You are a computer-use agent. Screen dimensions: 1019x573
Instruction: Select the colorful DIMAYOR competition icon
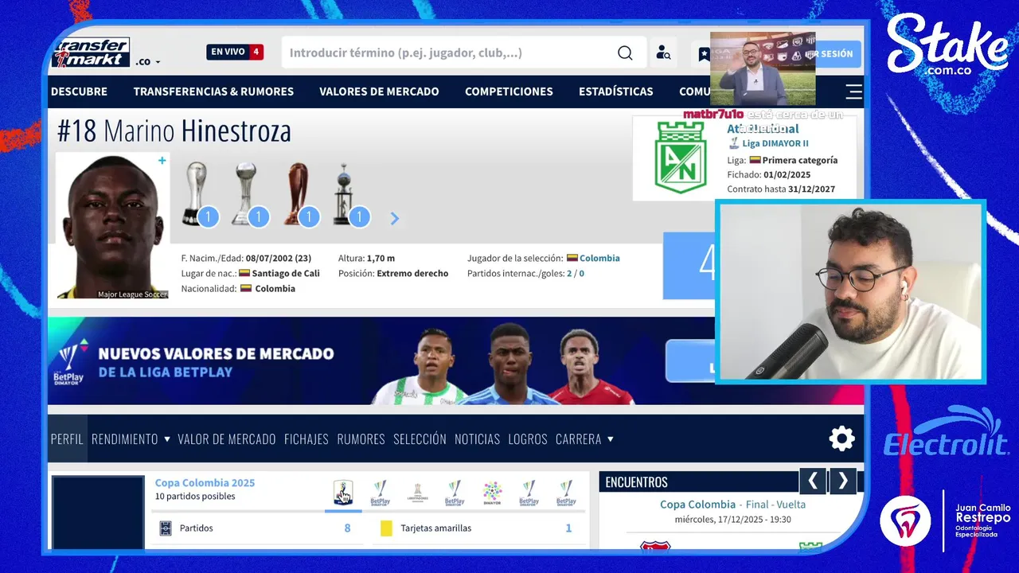(492, 493)
